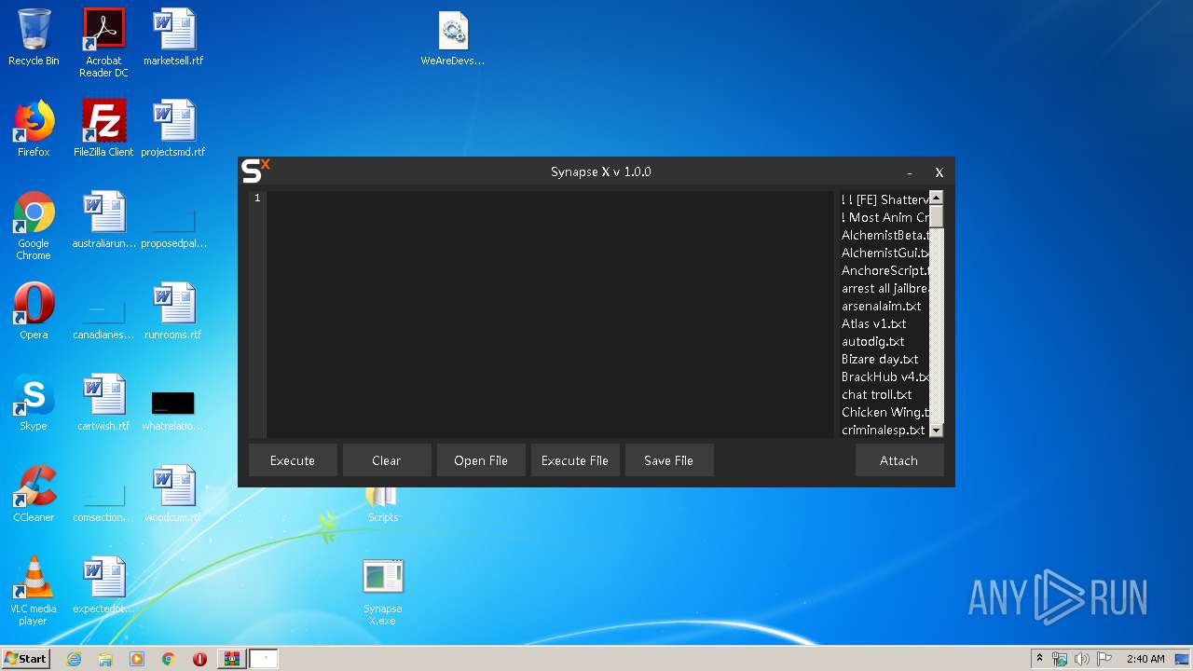Open the Firefox desktop shortcut

click(34, 130)
